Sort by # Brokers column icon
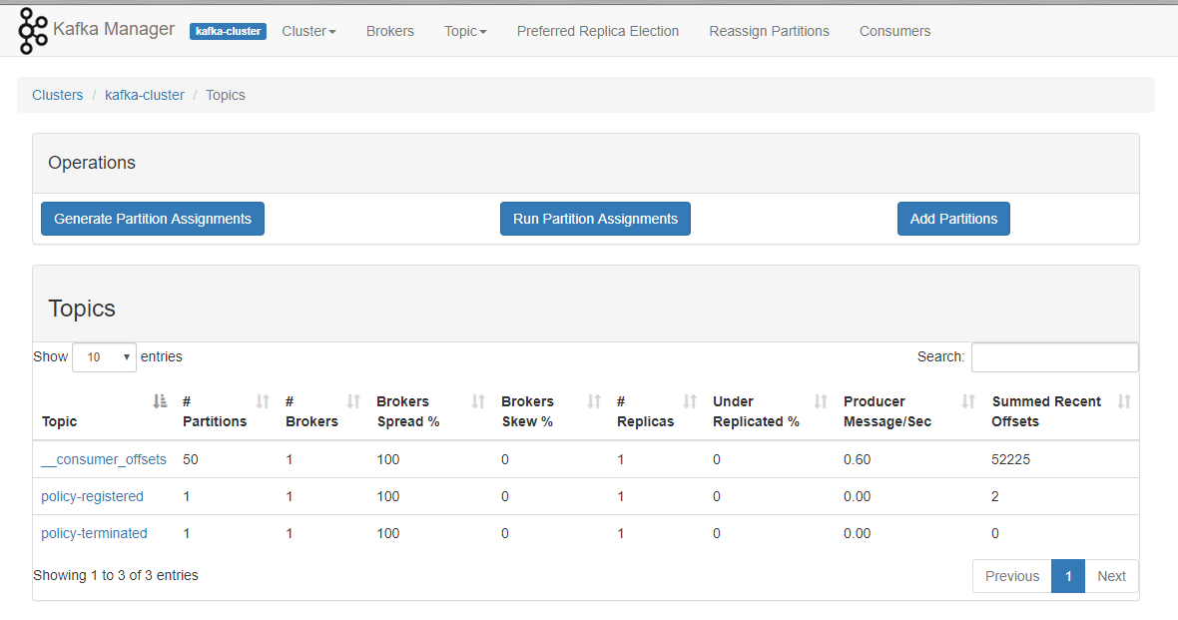This screenshot has width=1178, height=620. (x=353, y=401)
